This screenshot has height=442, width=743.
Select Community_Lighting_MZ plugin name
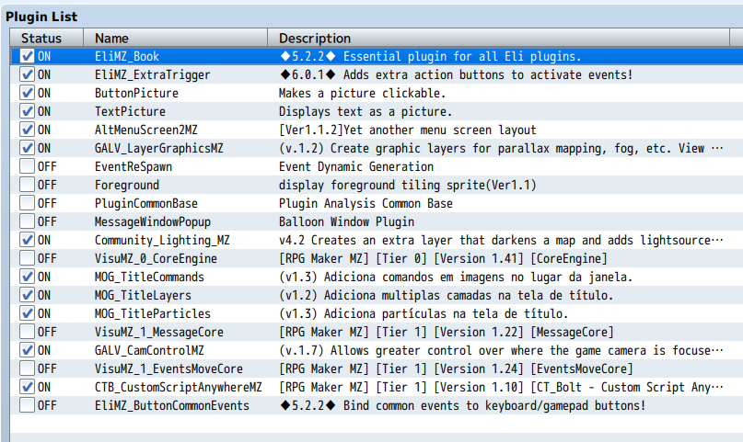pyautogui.click(x=162, y=241)
